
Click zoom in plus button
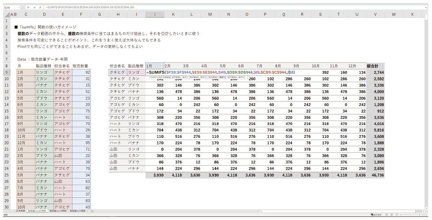(420, 215)
